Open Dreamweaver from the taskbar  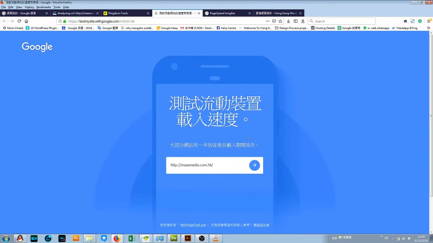pyautogui.click(x=174, y=239)
